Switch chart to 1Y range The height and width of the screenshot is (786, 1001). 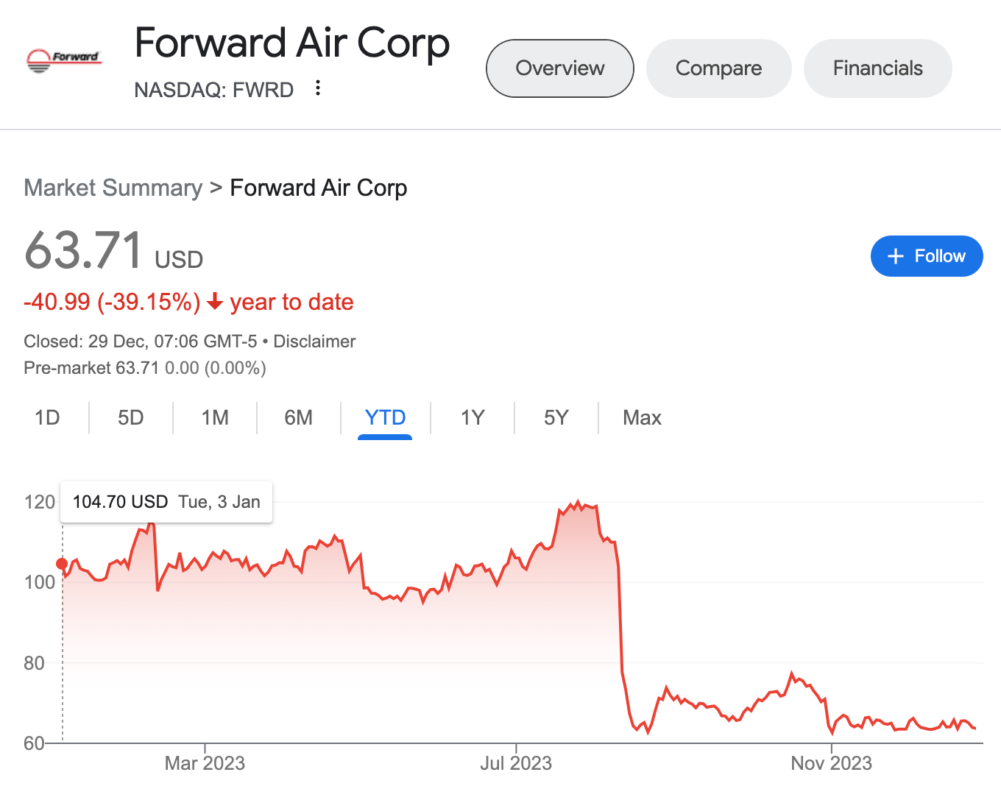[473, 418]
